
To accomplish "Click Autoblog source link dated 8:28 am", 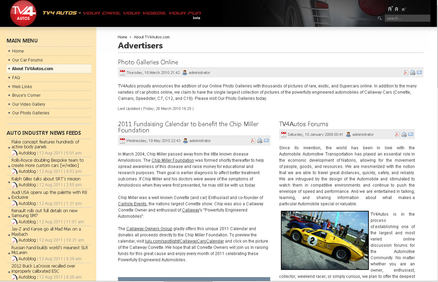I will 27,277.
